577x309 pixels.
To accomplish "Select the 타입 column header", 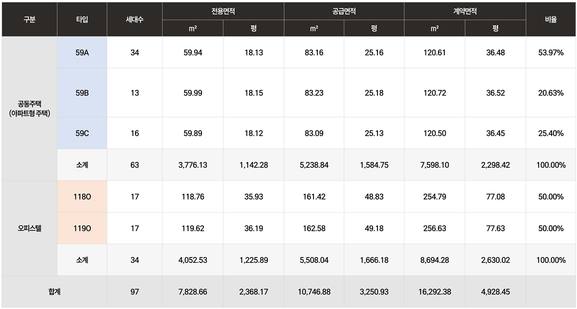I will pyautogui.click(x=82, y=20).
